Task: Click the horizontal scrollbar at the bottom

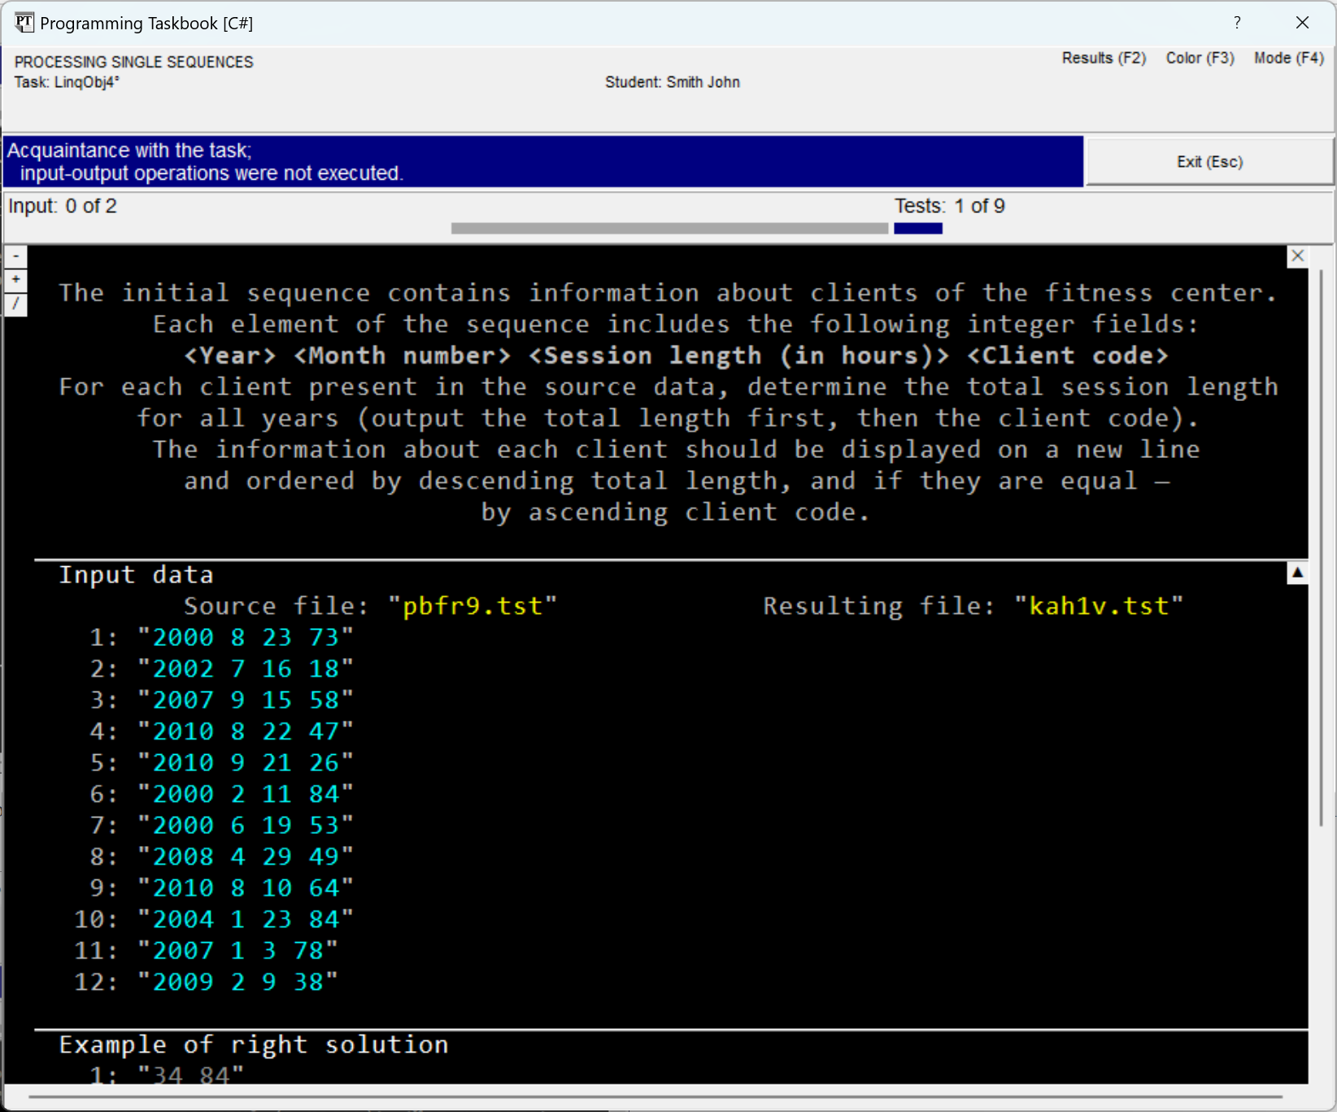Action: 655,1097
